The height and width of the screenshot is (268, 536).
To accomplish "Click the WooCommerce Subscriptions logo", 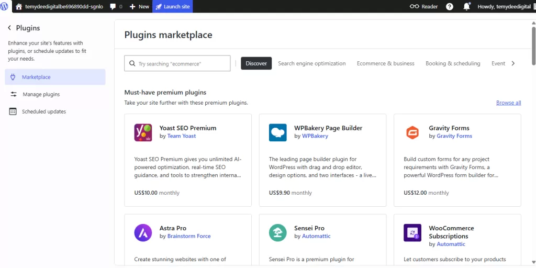I will (x=412, y=233).
